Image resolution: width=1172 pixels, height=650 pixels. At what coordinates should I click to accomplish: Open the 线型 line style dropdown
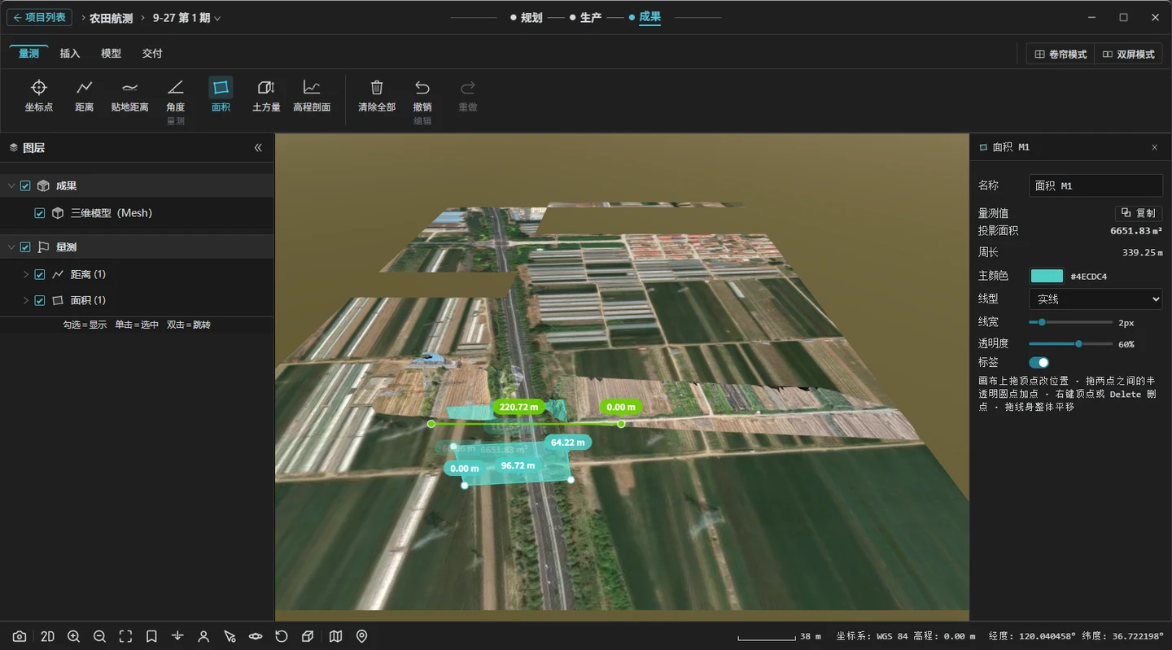pyautogui.click(x=1095, y=299)
